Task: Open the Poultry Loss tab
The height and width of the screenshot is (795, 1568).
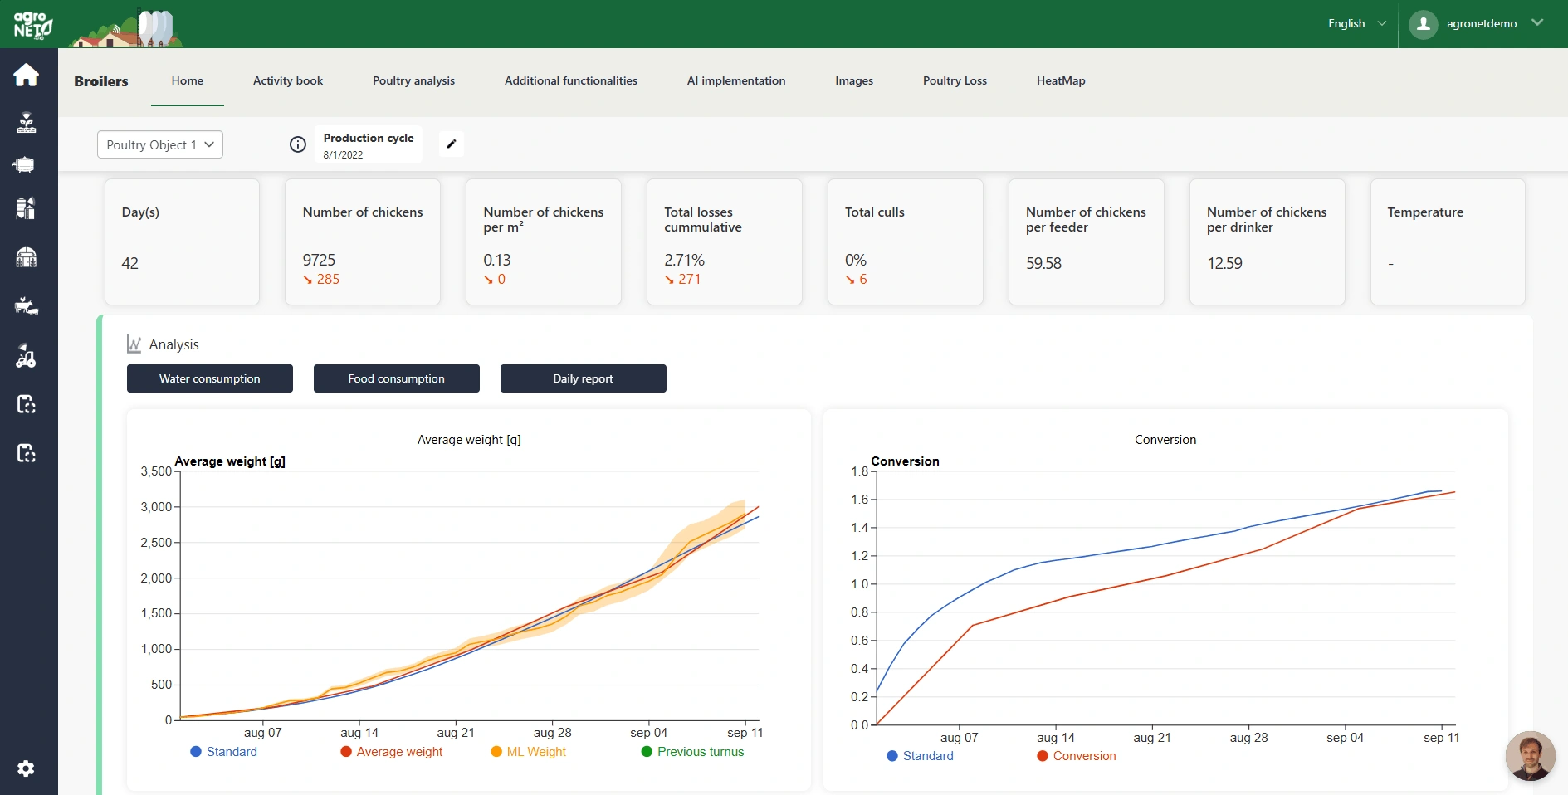Action: [x=955, y=80]
